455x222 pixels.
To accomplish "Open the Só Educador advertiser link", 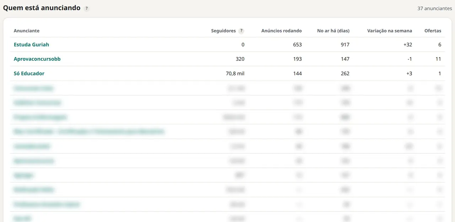I will pyautogui.click(x=29, y=74).
